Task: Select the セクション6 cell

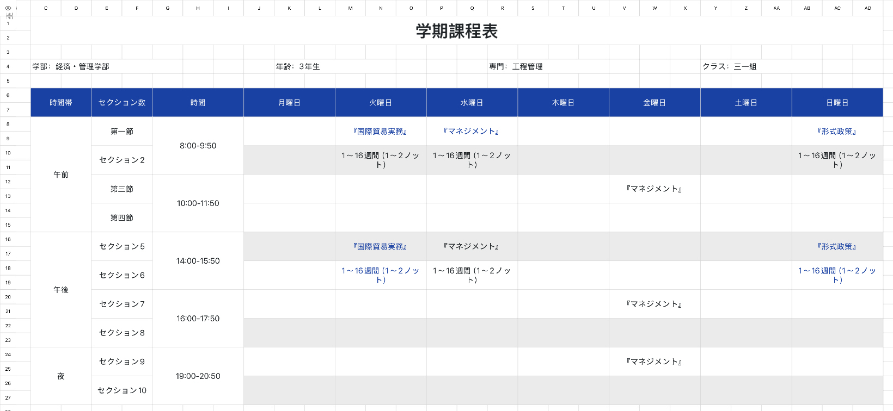Action: tap(122, 275)
